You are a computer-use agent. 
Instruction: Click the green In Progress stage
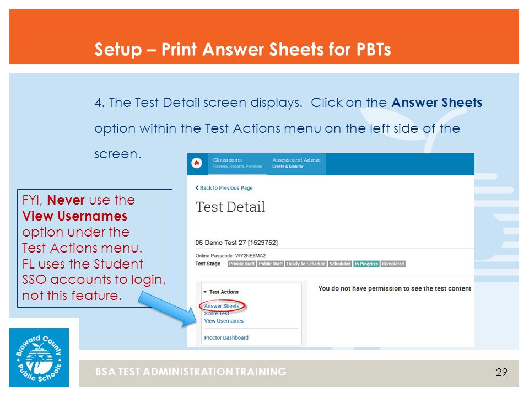(x=366, y=264)
